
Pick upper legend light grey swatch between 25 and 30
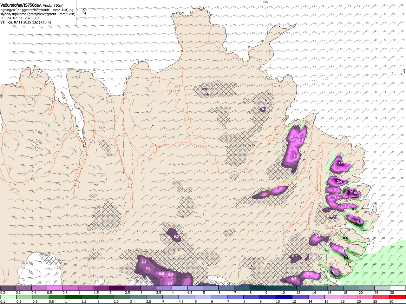pyautogui.click(x=382, y=288)
